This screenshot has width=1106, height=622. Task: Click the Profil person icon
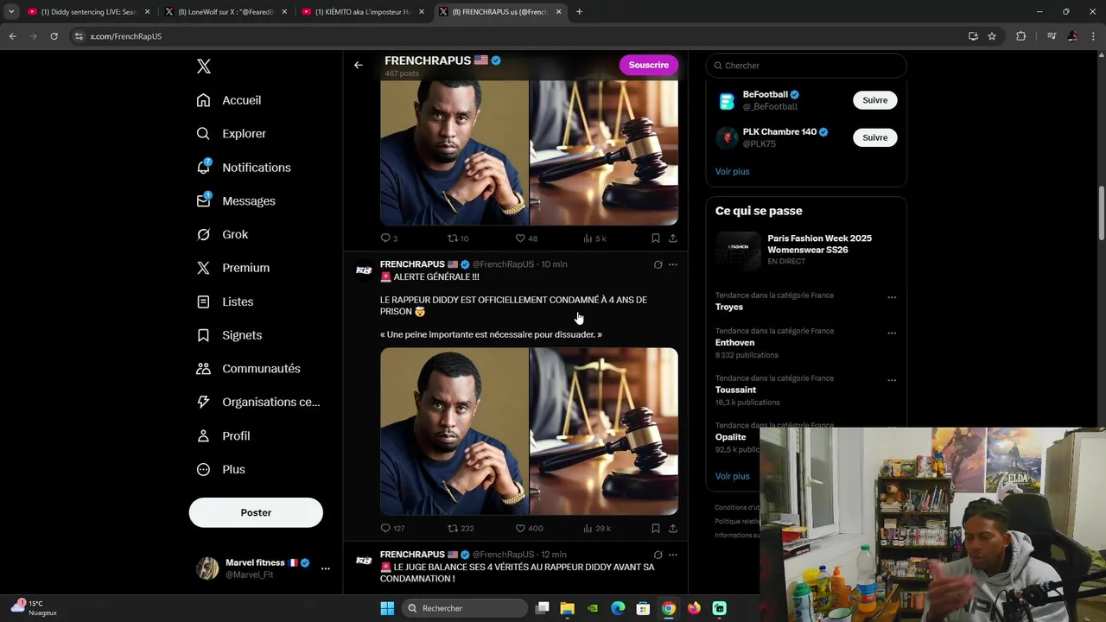click(203, 436)
